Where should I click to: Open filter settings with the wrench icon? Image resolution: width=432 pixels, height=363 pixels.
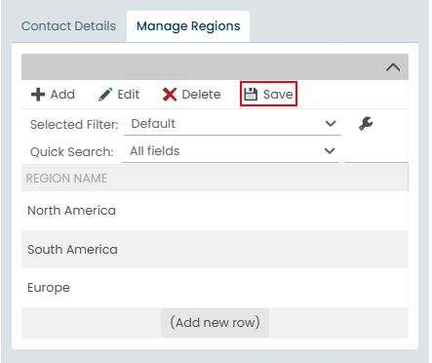pyautogui.click(x=366, y=124)
